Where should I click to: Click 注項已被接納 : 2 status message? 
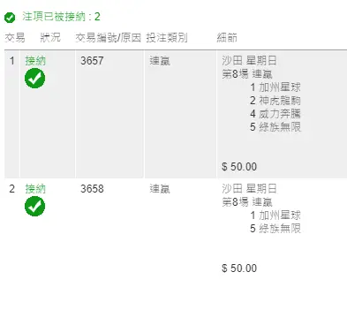click(x=61, y=17)
